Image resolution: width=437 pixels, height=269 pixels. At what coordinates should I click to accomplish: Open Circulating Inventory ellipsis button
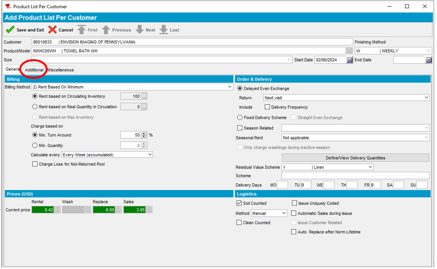coord(144,97)
